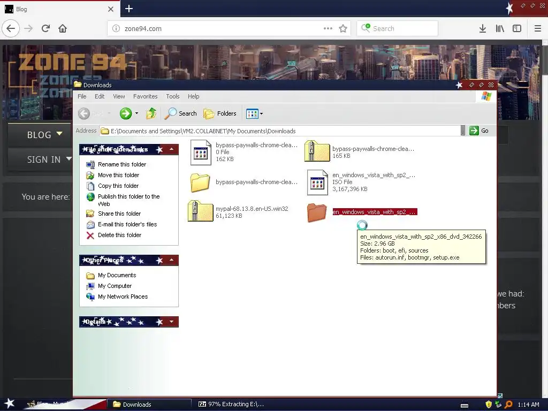Screen dimensions: 548x411
Task: Open page actions three-dot menu
Action: (x=328, y=28)
